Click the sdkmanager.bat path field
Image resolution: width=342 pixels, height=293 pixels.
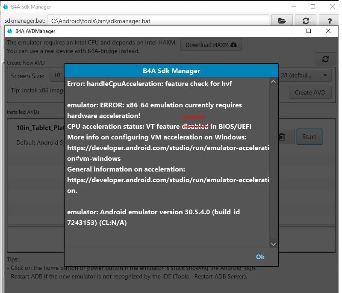point(158,21)
